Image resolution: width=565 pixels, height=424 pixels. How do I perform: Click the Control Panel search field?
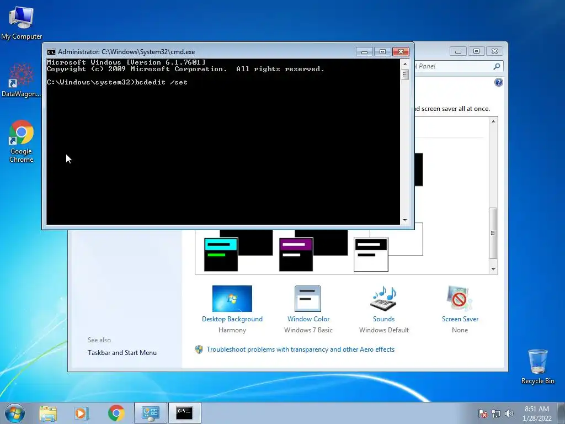pyautogui.click(x=454, y=66)
